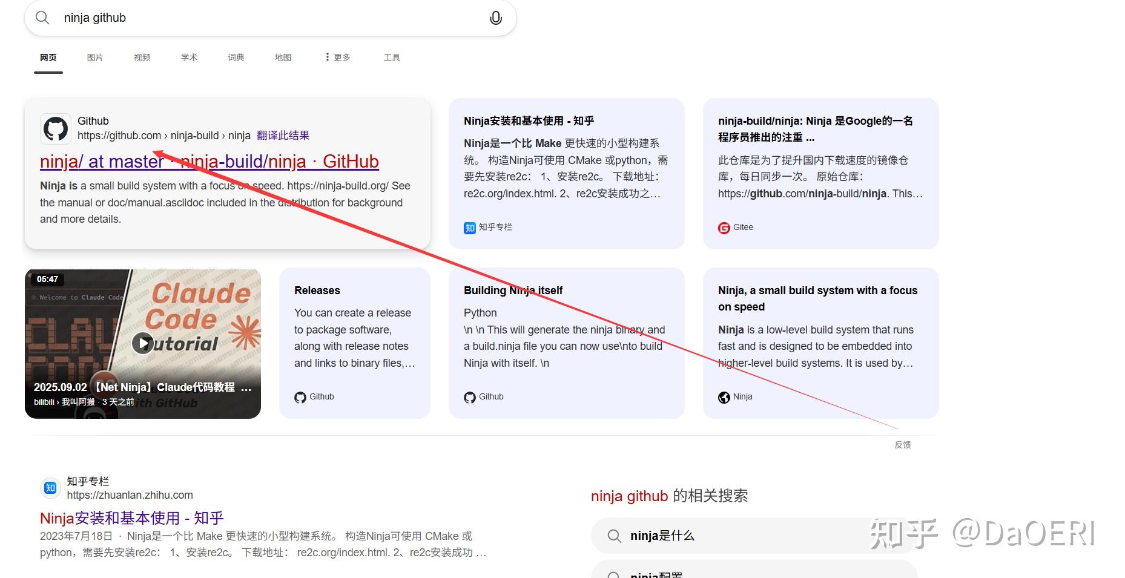Screen dimensions: 1125x578
Task: Click the magnifier icon beside ninja配置
Action: [x=614, y=574]
